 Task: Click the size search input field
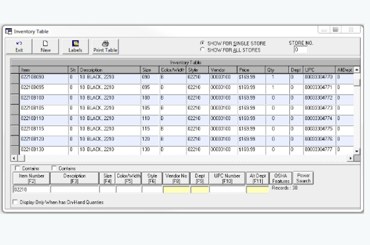(107, 190)
